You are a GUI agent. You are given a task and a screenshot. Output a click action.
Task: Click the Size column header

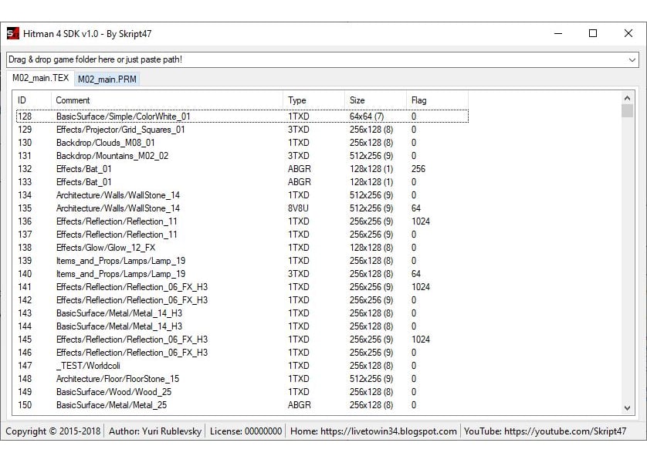[x=375, y=100]
